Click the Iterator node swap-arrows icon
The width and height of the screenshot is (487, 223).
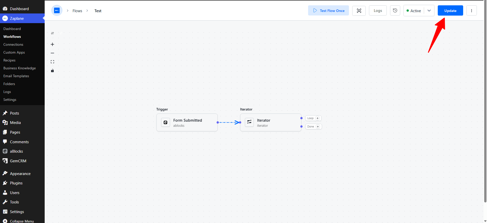coord(249,122)
